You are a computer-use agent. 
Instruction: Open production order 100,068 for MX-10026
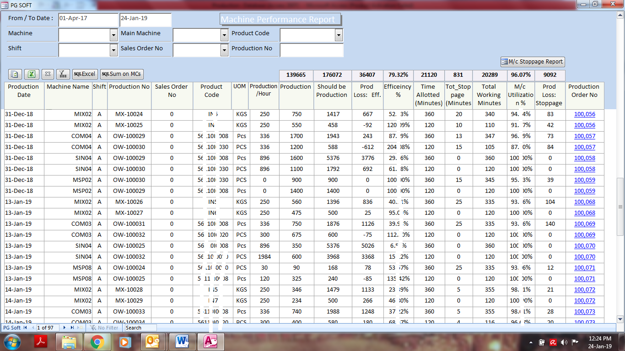click(x=585, y=202)
